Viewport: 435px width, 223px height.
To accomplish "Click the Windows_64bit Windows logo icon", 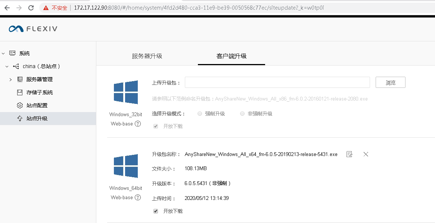I will pyautogui.click(x=126, y=166).
